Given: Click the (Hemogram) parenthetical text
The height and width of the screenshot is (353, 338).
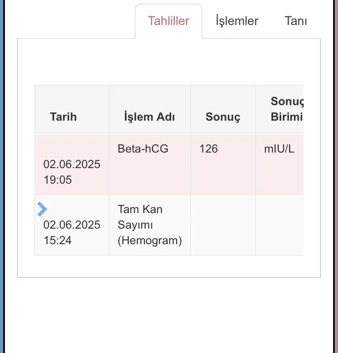Looking at the screenshot, I should [x=149, y=241].
